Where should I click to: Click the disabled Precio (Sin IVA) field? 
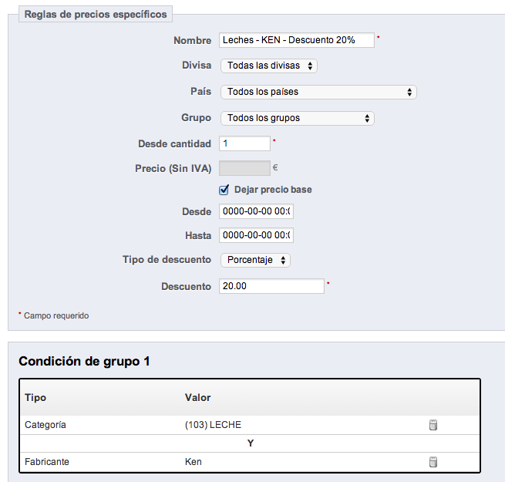245,168
